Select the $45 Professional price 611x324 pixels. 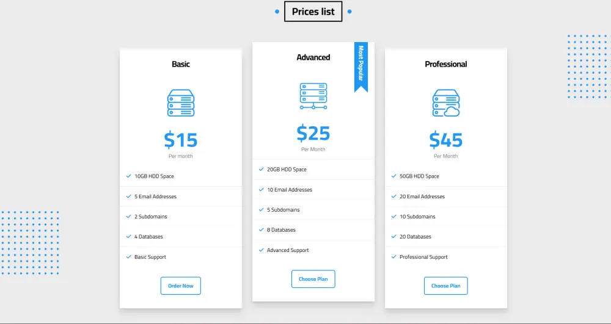(445, 140)
